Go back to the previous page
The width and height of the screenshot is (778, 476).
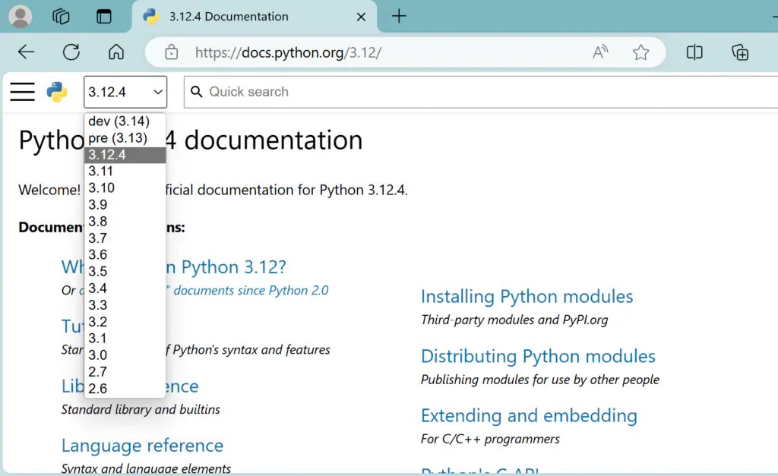click(x=27, y=52)
